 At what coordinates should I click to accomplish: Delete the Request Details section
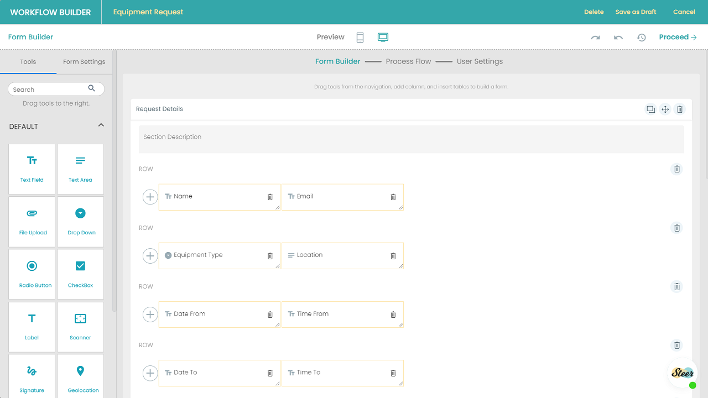680,109
